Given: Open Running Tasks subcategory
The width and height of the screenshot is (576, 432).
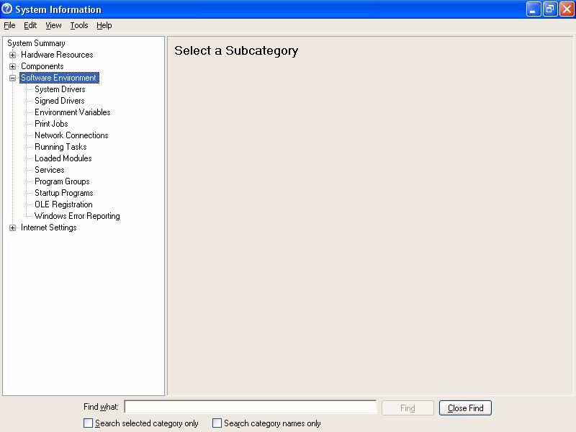Looking at the screenshot, I should pos(60,147).
